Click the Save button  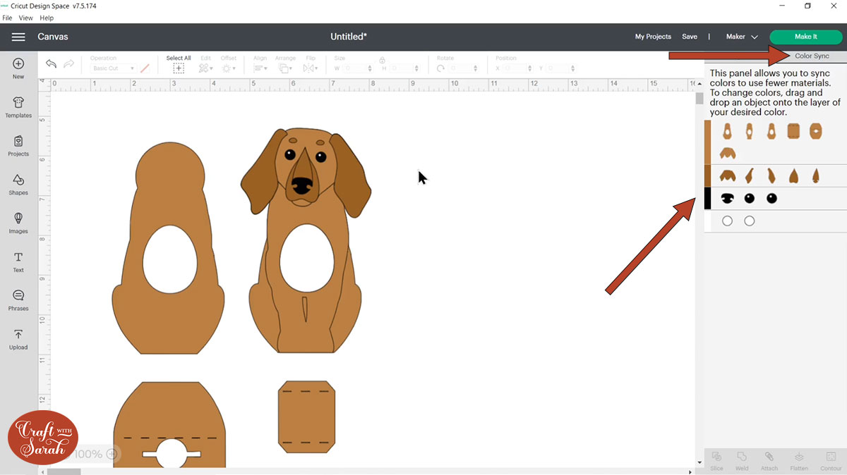coord(690,37)
